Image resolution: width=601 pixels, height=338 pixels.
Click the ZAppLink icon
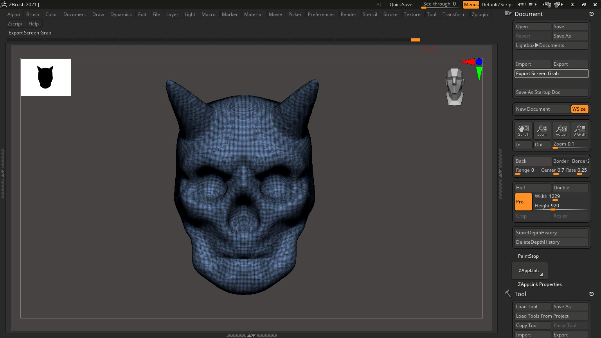(529, 271)
